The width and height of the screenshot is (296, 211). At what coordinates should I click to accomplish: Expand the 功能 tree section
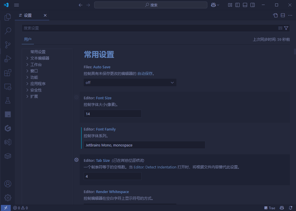click(28, 77)
